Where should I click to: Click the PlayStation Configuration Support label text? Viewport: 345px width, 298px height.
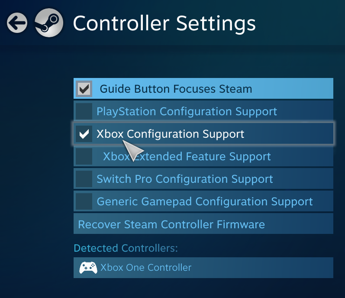187,111
